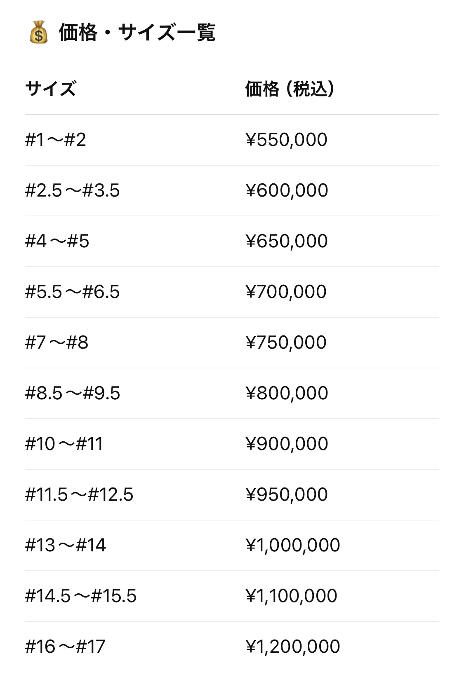
Task: Click the ¥650,000 price
Action: pyautogui.click(x=286, y=241)
